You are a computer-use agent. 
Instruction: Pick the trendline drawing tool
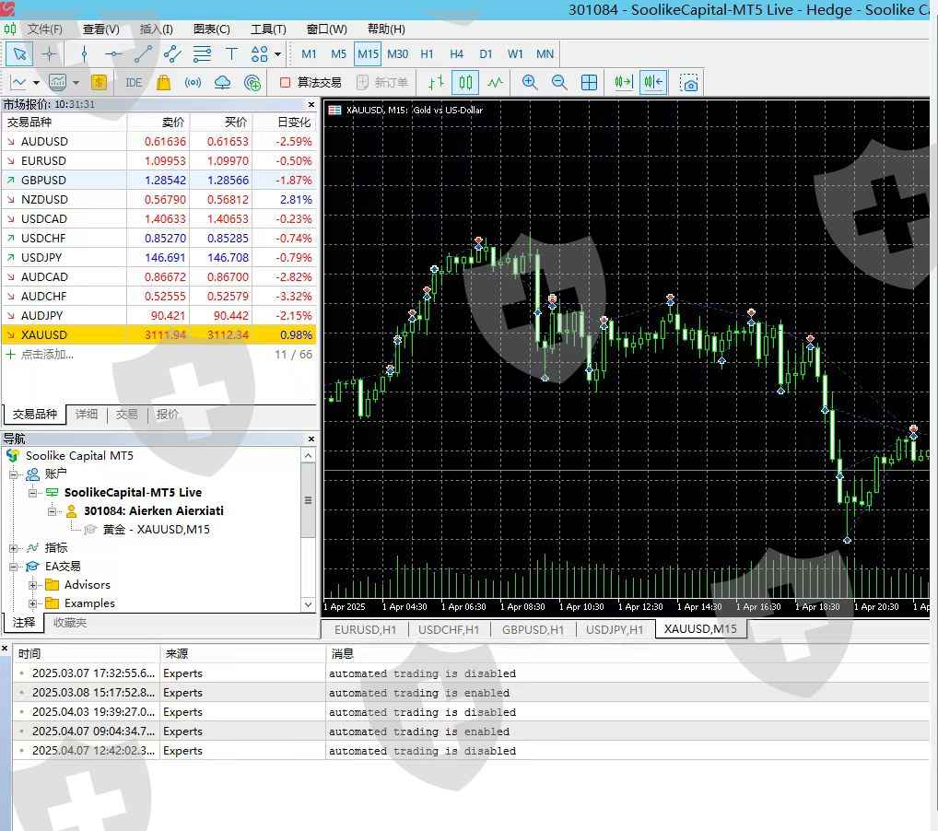point(143,54)
